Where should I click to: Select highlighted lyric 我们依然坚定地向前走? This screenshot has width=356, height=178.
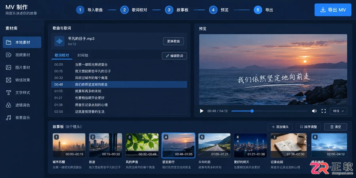pos(119,84)
